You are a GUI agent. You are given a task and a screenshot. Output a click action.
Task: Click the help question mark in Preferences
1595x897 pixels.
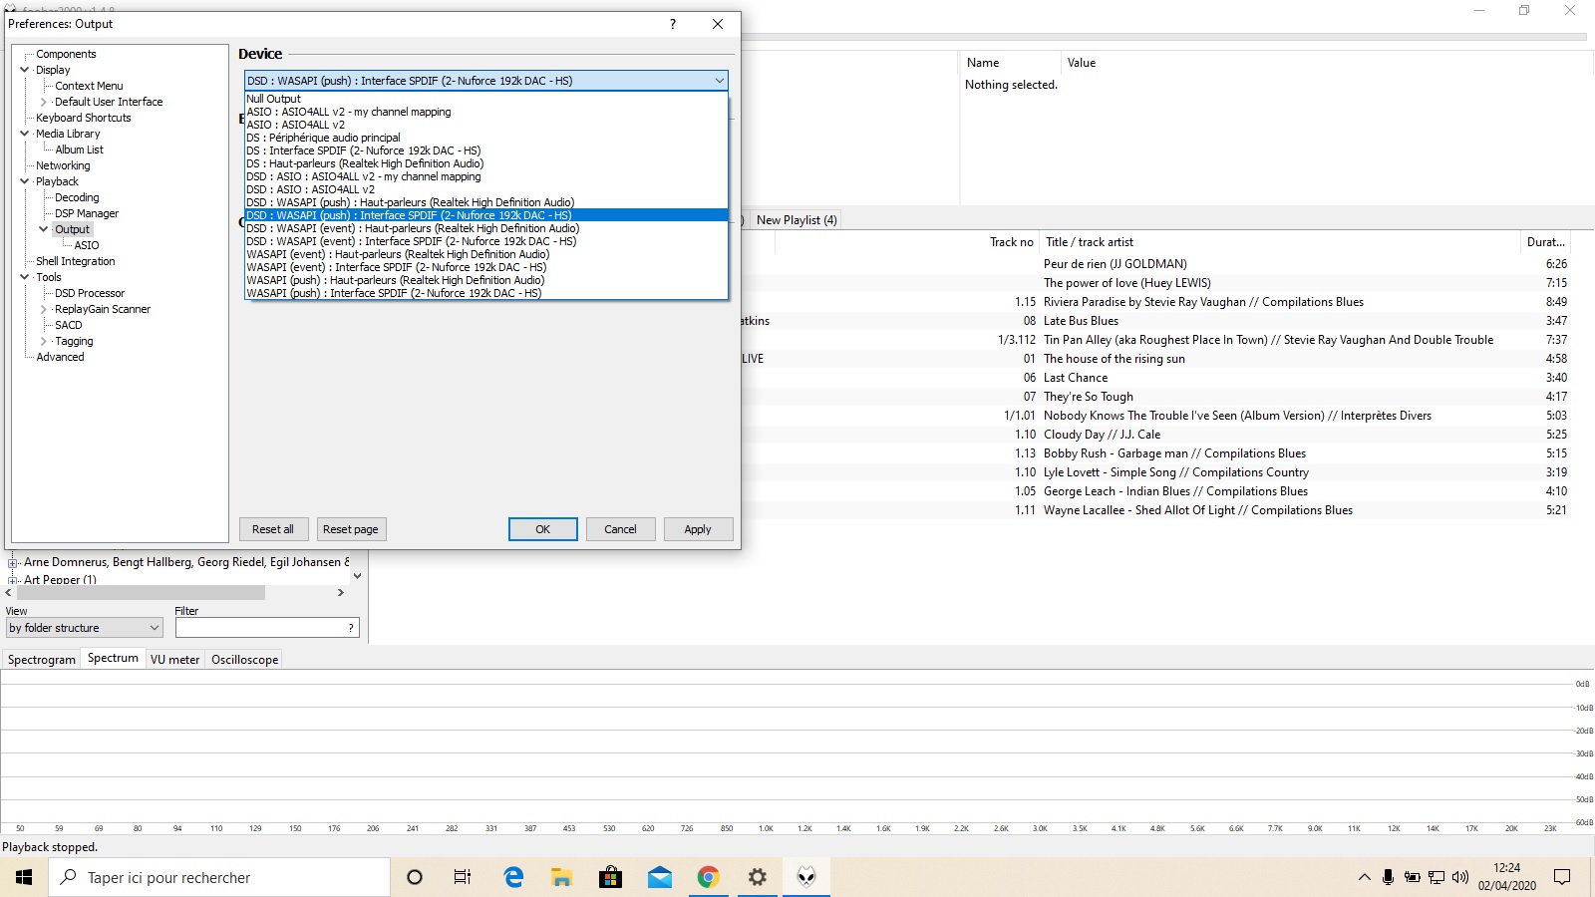tap(672, 24)
